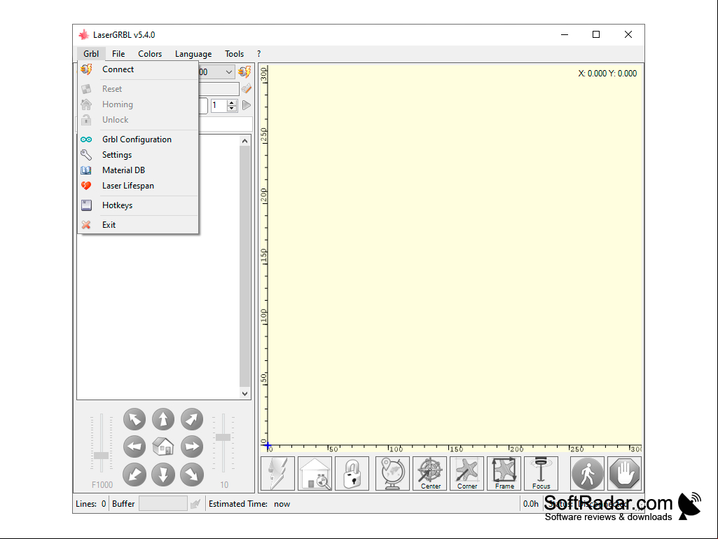Click the Arduino icon beside Grbl Configuration
Screen dimensions: 718x539
coord(86,139)
